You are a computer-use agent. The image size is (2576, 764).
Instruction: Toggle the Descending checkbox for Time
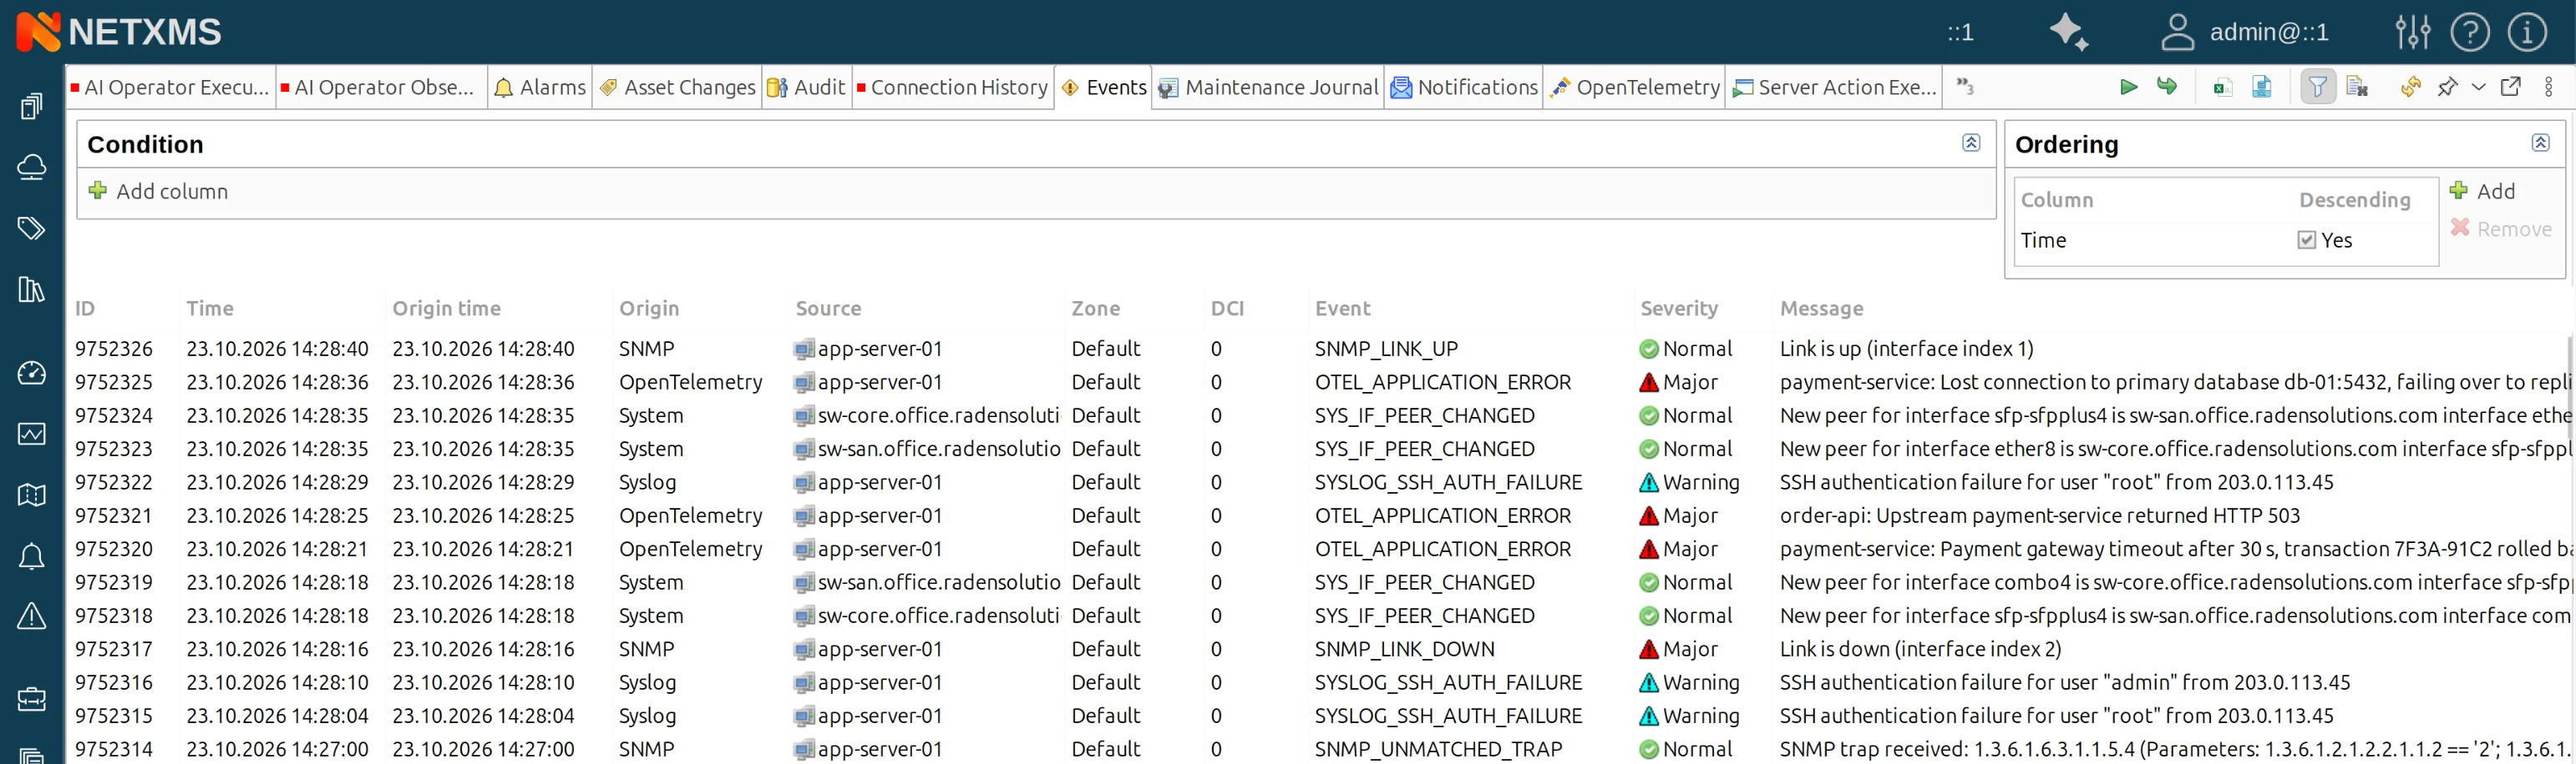click(x=2306, y=239)
